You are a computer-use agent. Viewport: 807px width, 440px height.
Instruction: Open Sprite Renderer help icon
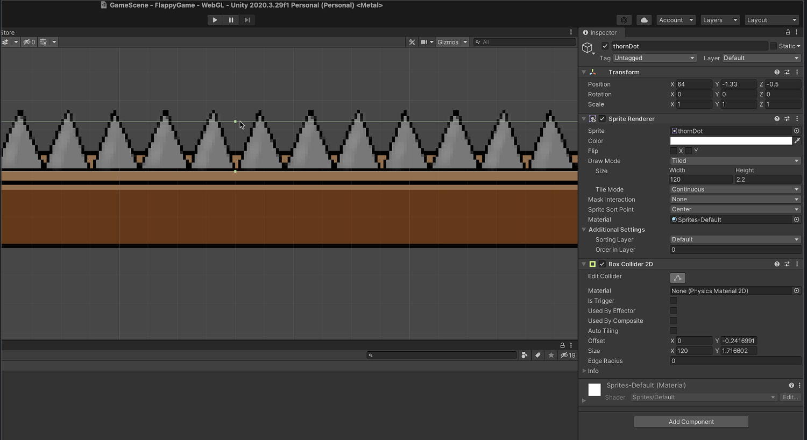777,119
